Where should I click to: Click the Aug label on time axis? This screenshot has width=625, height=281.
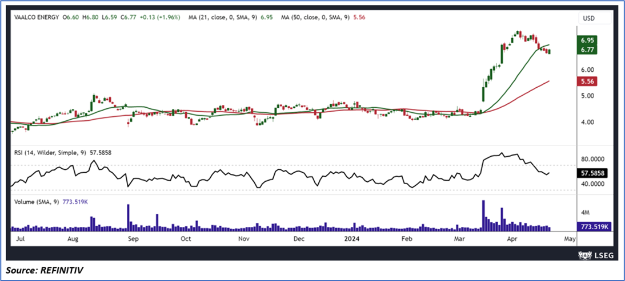pos(73,239)
